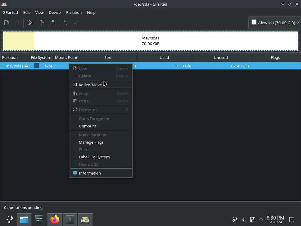Click the Resize/Move icon in context menu
This screenshot has width=301, height=226.
tap(75, 84)
